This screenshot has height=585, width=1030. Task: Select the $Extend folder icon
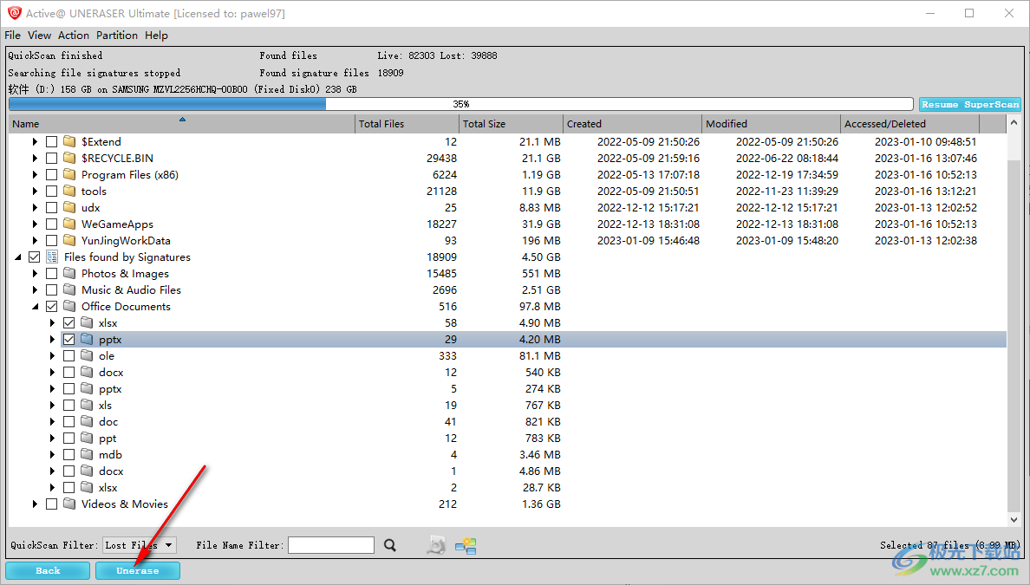click(69, 141)
